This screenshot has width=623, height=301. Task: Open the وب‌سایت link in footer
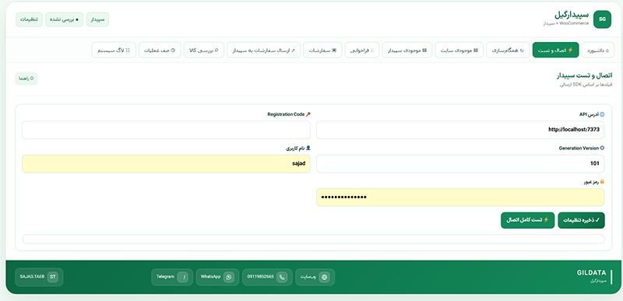315,277
